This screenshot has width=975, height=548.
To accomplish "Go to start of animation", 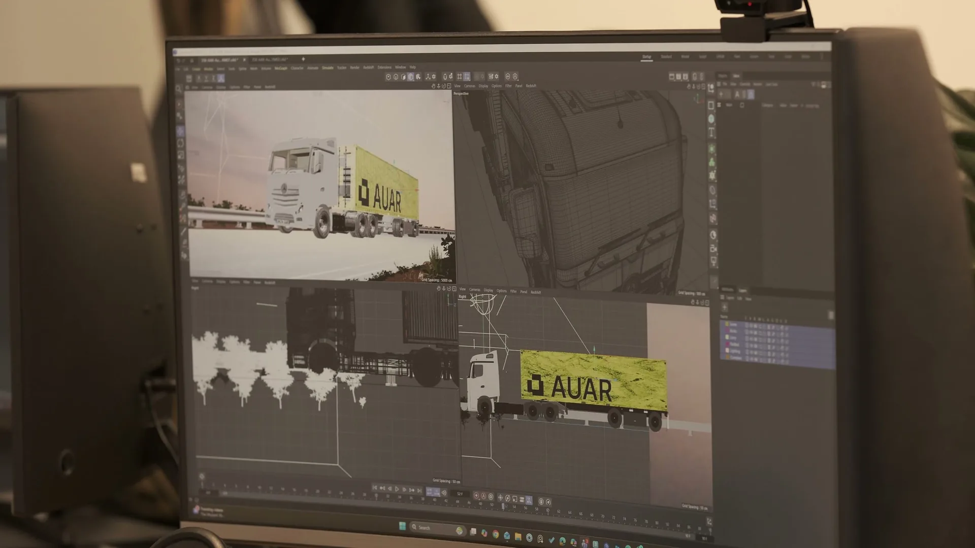I will (375, 488).
